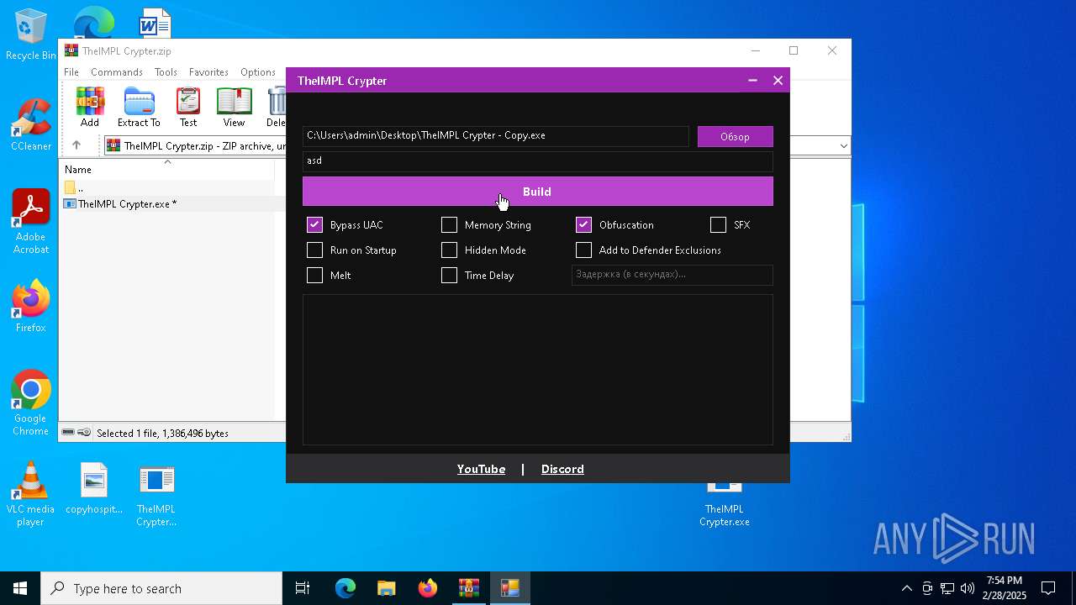Click the file path input field

click(496, 136)
